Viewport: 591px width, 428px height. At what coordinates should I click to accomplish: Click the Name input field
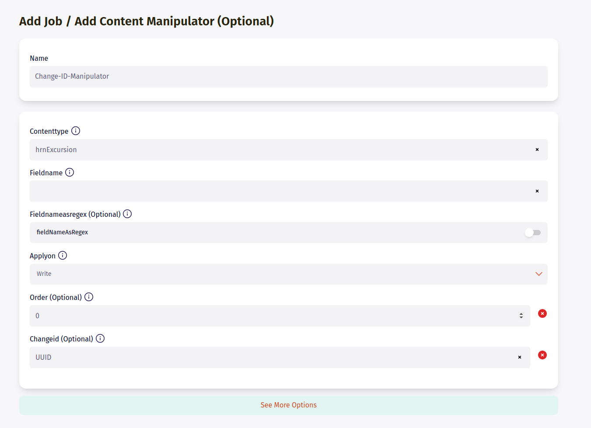288,76
